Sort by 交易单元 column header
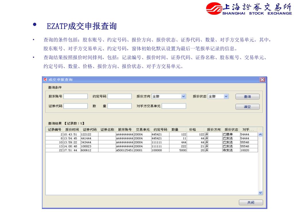The height and width of the screenshot is (221, 294). coord(143,130)
